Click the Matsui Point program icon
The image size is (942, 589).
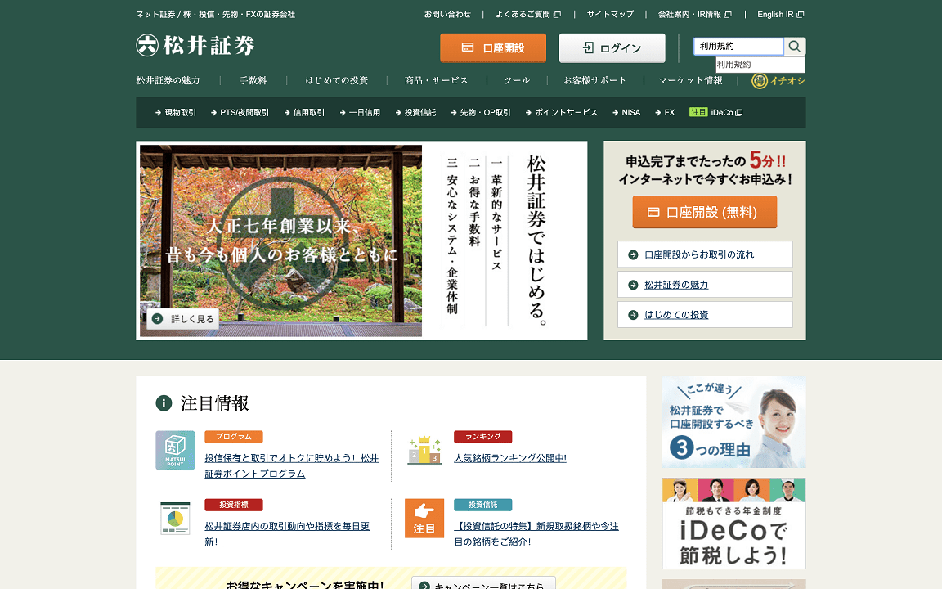pyautogui.click(x=175, y=450)
